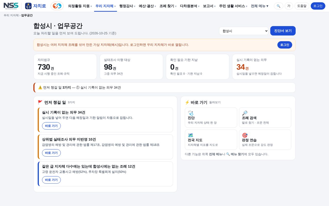
Task: Open search with the magnifier icon
Action: [279, 6]
